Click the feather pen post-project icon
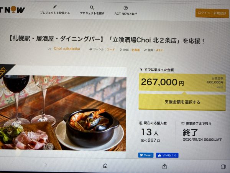 click(x=54, y=7)
